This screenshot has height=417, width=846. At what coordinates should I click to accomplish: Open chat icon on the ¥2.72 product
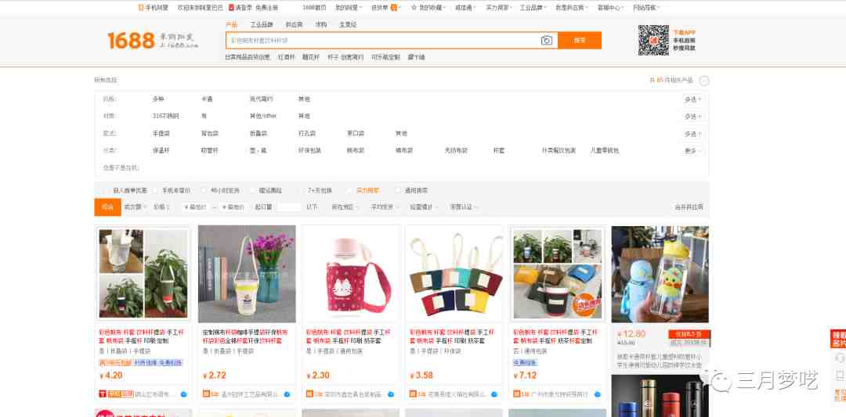287,394
